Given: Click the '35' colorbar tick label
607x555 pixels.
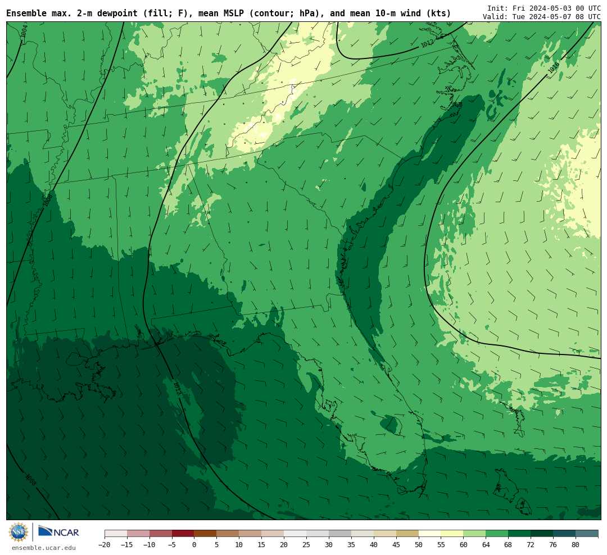Looking at the screenshot, I should tap(351, 545).
